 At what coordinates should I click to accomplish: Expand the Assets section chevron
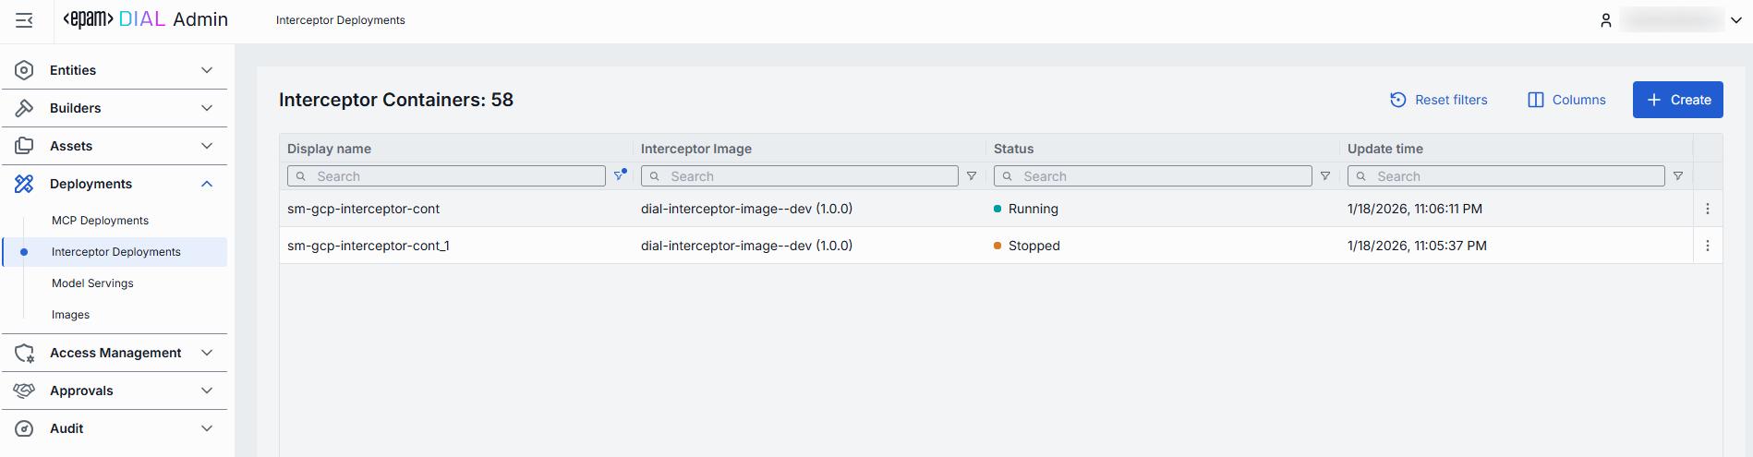tap(207, 146)
